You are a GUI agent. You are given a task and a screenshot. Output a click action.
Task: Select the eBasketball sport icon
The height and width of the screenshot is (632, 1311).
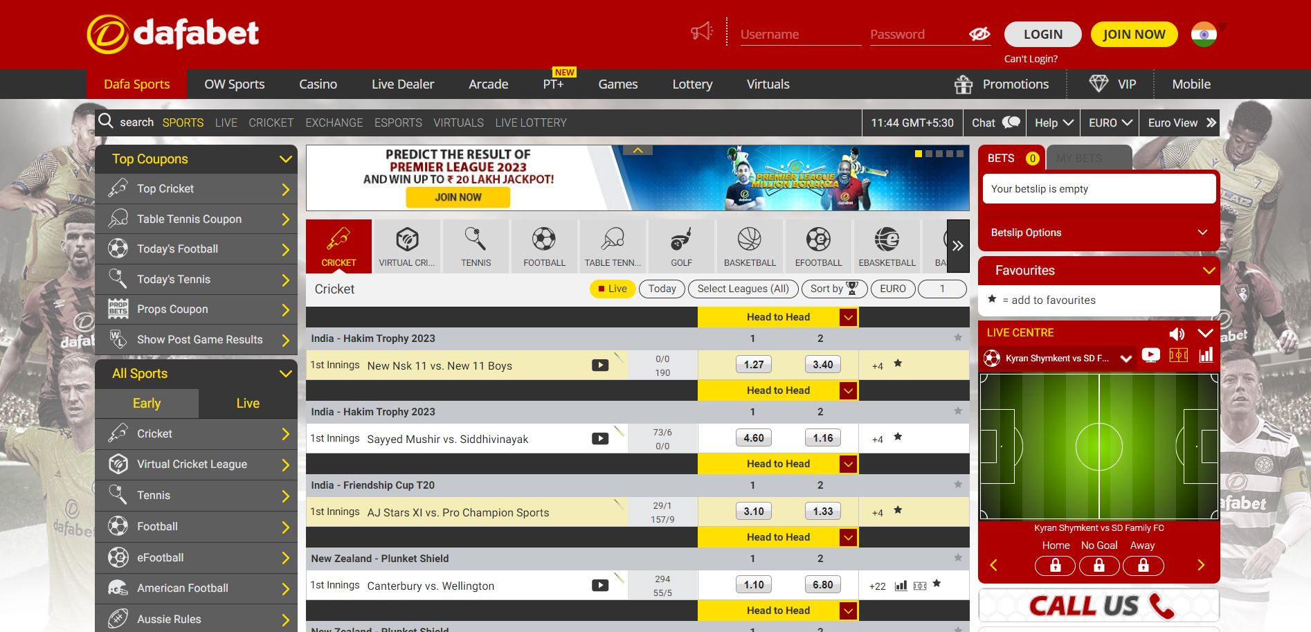tap(887, 246)
